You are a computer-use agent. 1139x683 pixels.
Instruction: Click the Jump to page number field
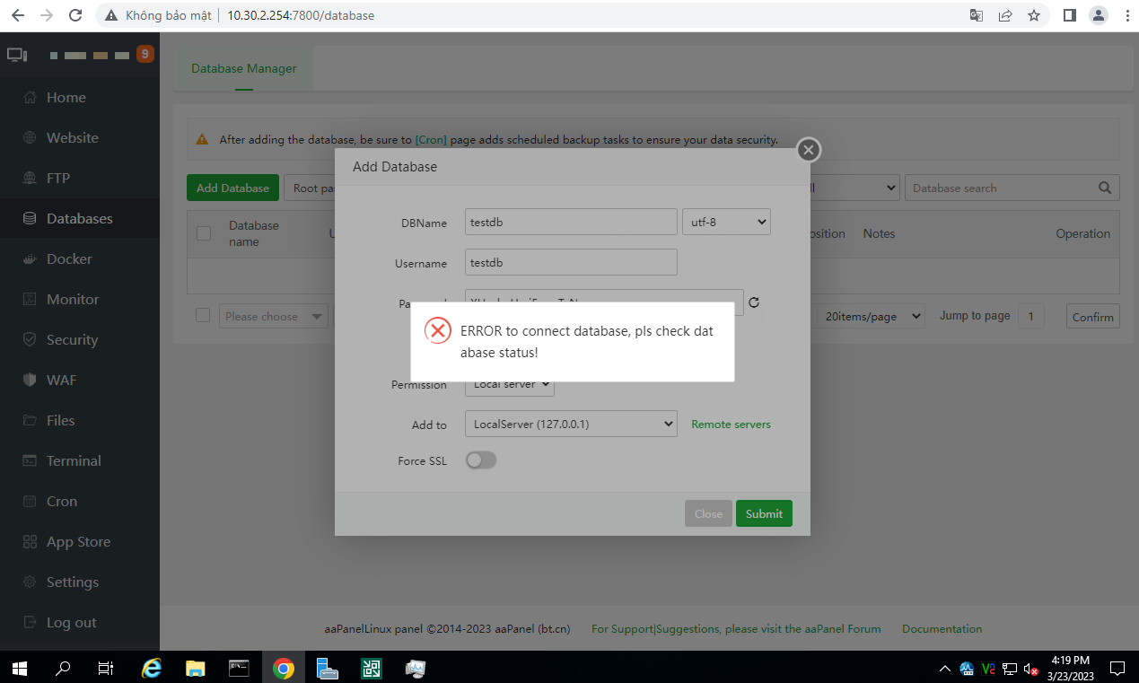pyautogui.click(x=1031, y=316)
